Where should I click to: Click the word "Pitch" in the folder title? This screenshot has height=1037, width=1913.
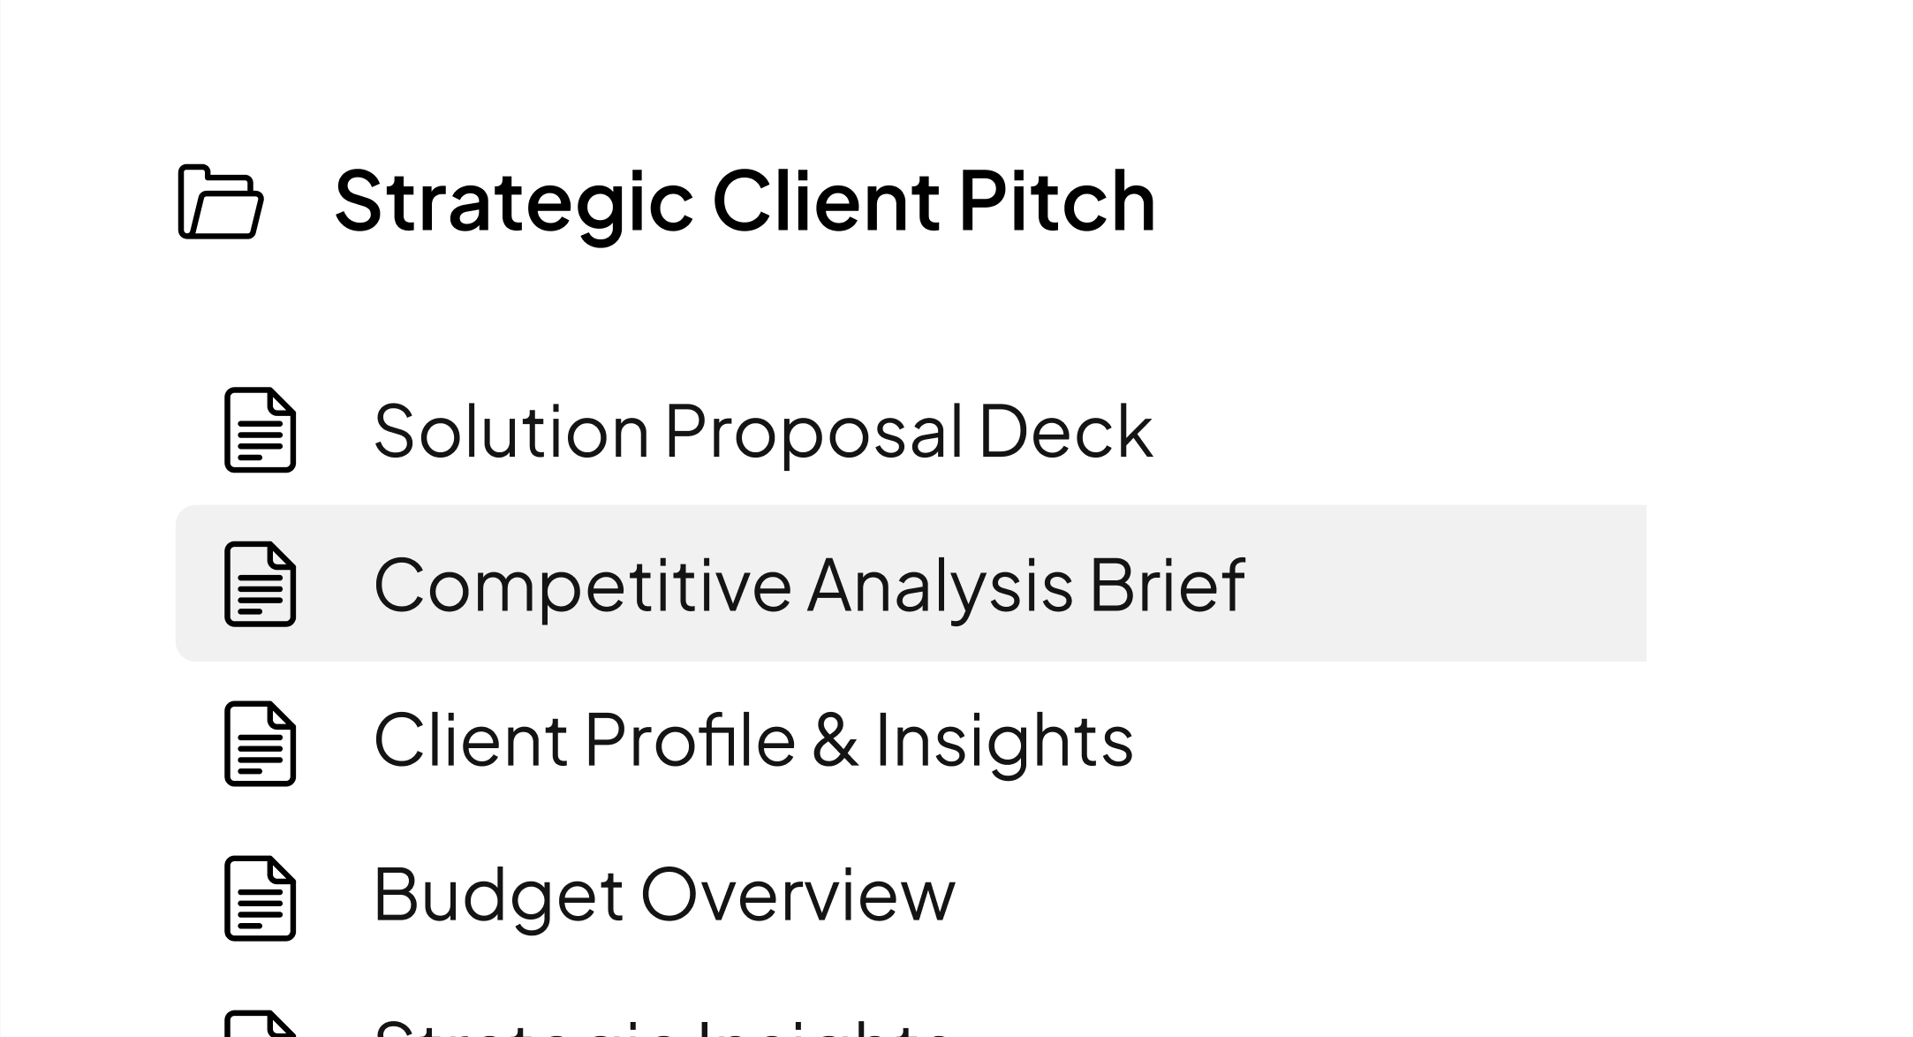click(1056, 201)
